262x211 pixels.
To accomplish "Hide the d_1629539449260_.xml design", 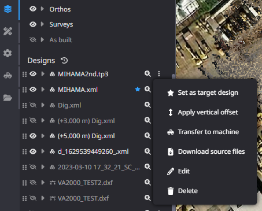I will (33, 151).
